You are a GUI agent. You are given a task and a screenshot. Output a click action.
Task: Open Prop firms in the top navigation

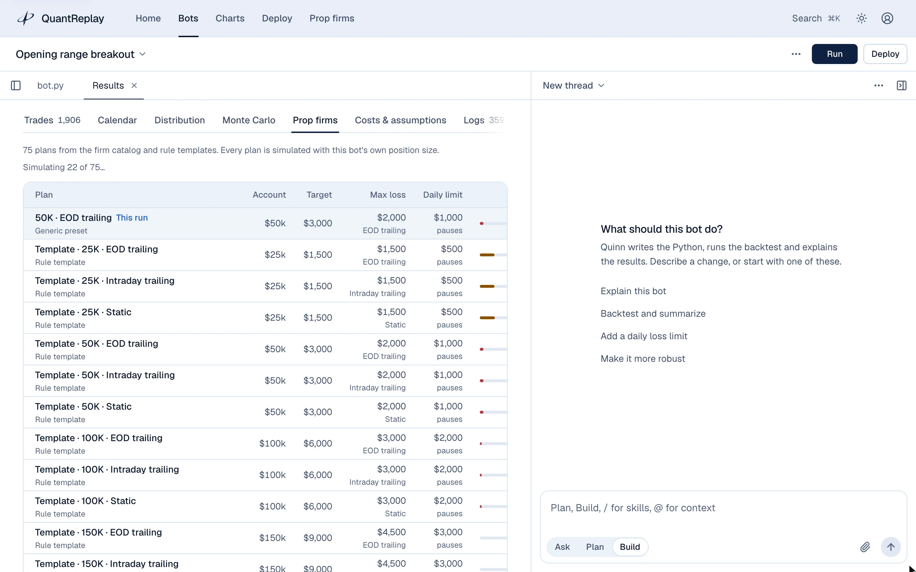pos(332,18)
